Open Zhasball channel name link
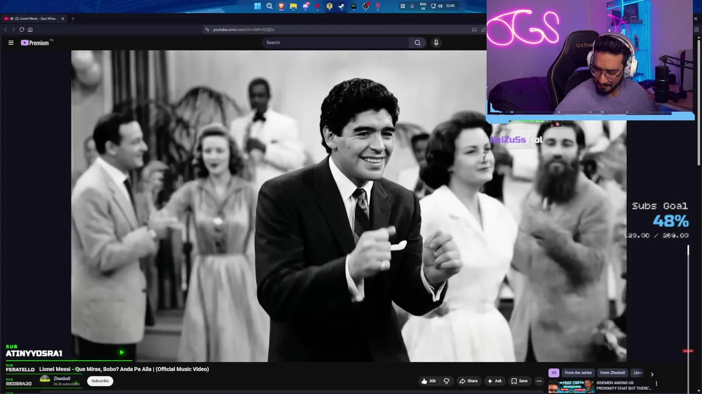This screenshot has width=702, height=394. point(62,379)
